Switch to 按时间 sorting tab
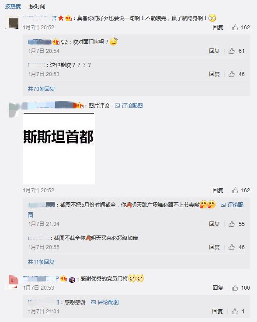257x322 pixels. tap(37, 7)
